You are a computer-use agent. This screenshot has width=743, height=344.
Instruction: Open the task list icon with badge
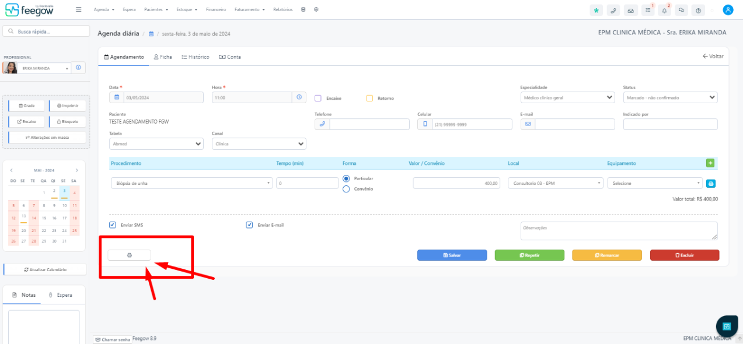coord(647,10)
